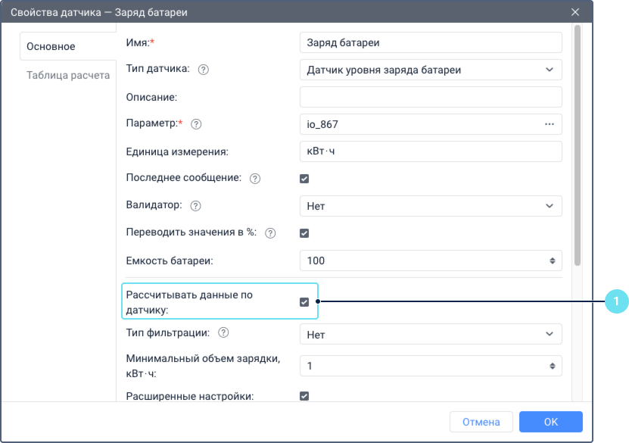629x443 pixels.
Task: Click help icon next to Тип датчика
Action: pyautogui.click(x=203, y=70)
